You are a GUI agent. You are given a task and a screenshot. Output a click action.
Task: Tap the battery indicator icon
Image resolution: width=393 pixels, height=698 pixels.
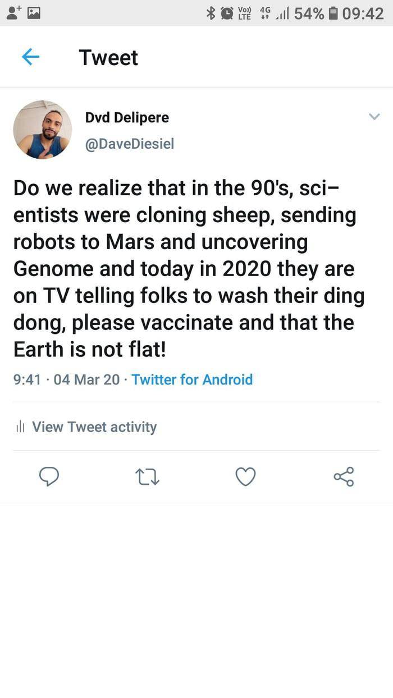[x=333, y=13]
